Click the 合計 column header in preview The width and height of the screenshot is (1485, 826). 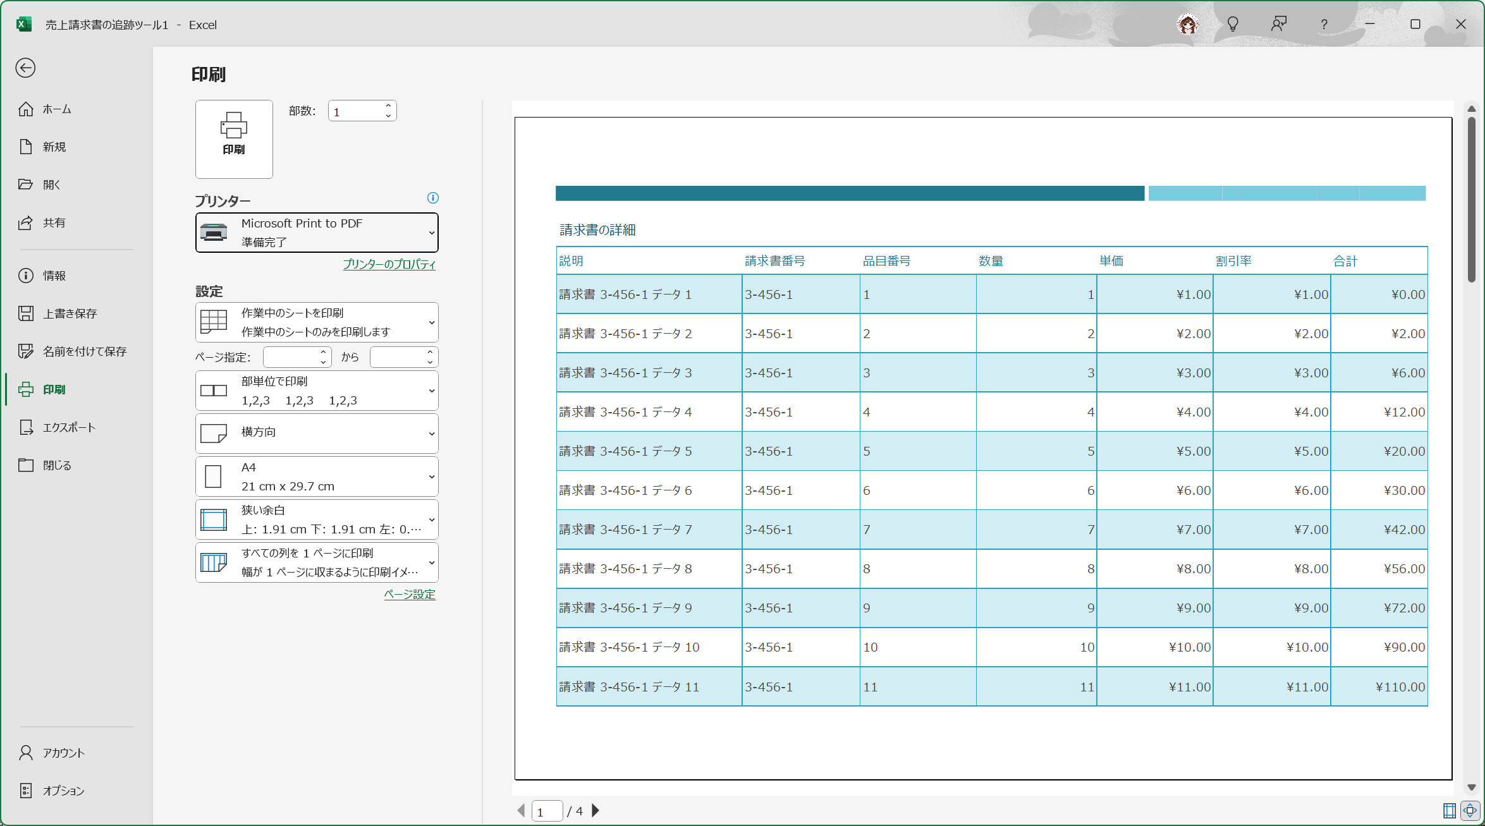(1345, 261)
